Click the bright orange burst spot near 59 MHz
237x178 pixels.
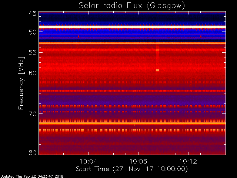pos(157,70)
